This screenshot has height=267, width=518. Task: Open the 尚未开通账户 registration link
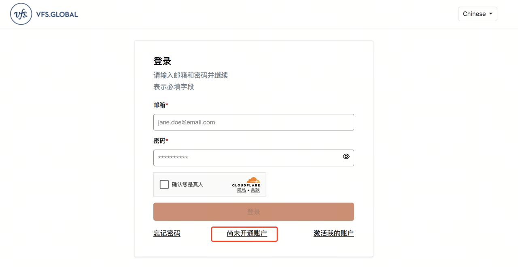[244, 234]
